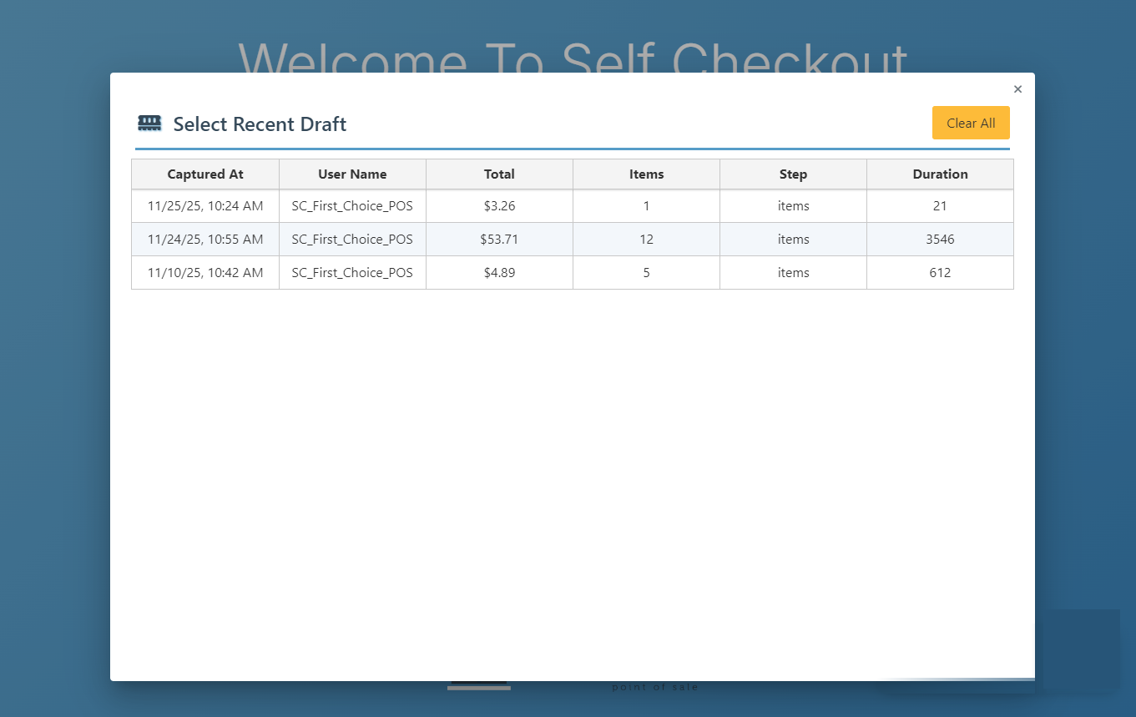Choose the draft totaling $4.89
1136x717 pixels.
pos(499,273)
